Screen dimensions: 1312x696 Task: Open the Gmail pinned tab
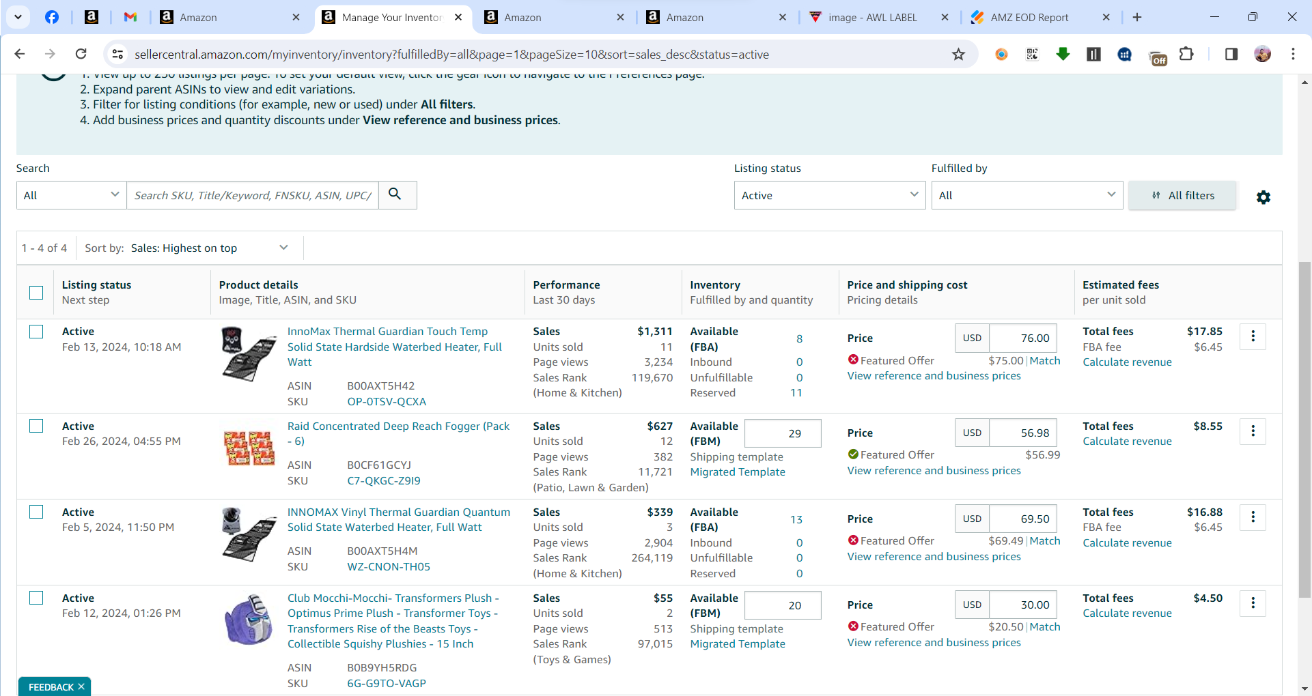[x=130, y=17]
